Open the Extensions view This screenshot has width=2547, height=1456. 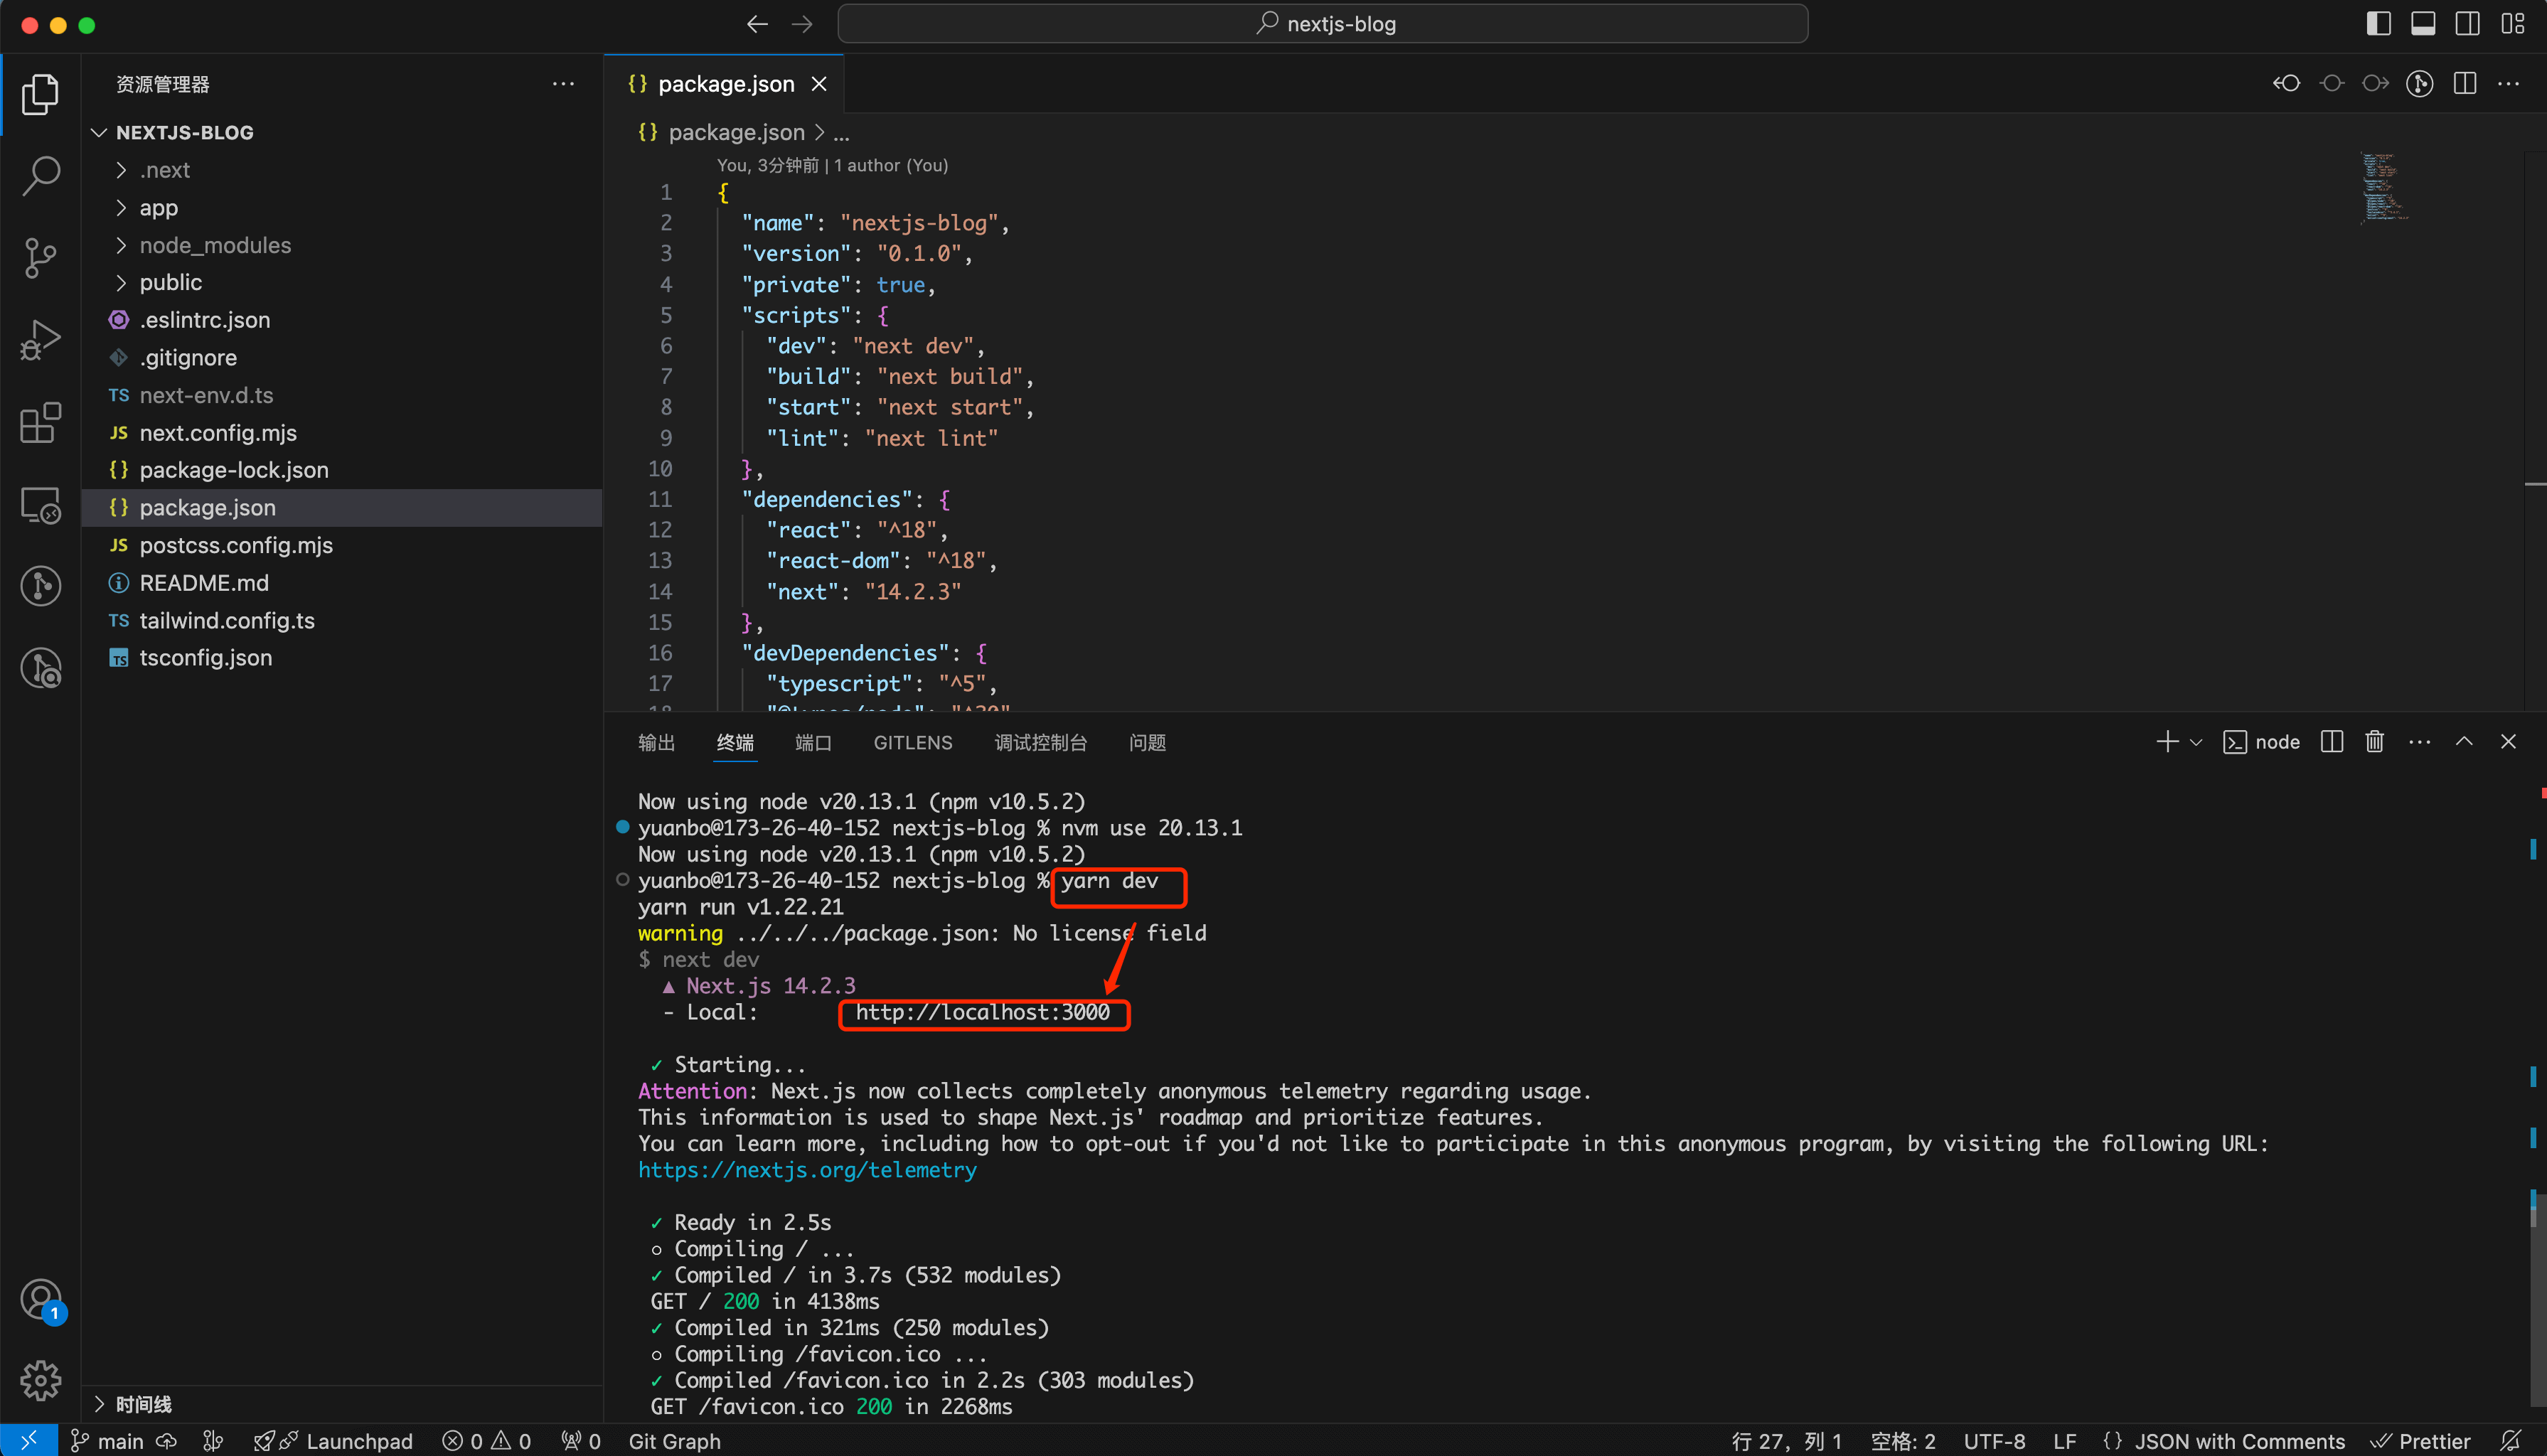(40, 423)
